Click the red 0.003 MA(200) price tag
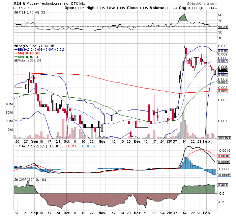 tap(223, 91)
